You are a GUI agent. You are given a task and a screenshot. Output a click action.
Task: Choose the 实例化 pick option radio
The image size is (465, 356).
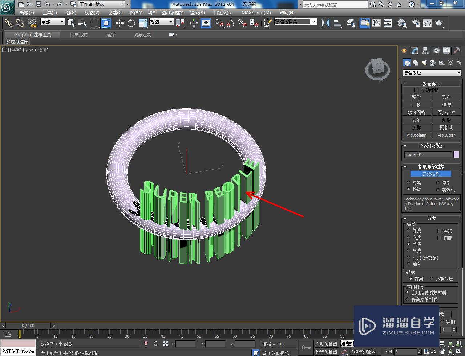(x=438, y=190)
